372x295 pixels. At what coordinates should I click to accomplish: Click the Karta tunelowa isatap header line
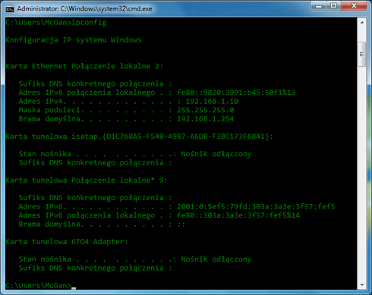[139, 137]
